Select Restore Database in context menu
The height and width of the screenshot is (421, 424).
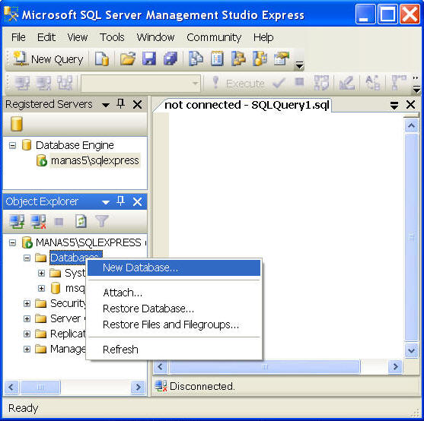pyautogui.click(x=174, y=309)
